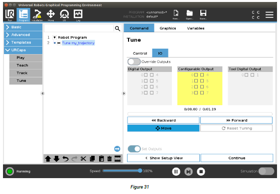Click the search magnifier icon

117,28
